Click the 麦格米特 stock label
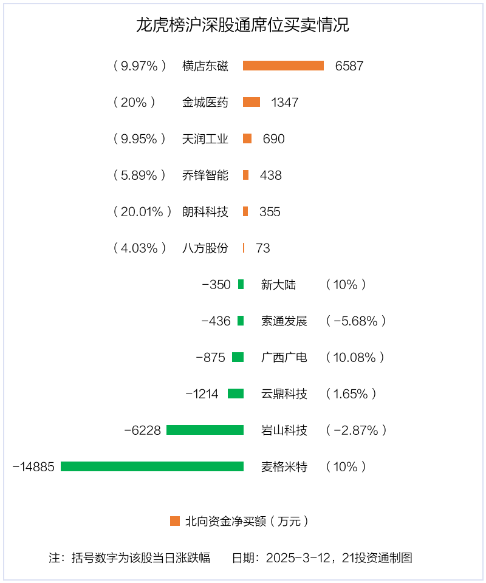Viewport: 486px width, 583px height. (x=284, y=466)
